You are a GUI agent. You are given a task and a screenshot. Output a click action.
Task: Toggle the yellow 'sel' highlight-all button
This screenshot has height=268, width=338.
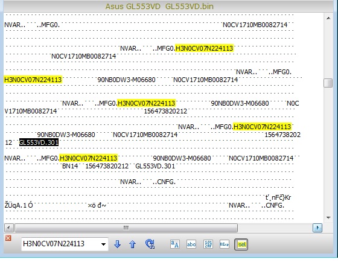(x=241, y=244)
